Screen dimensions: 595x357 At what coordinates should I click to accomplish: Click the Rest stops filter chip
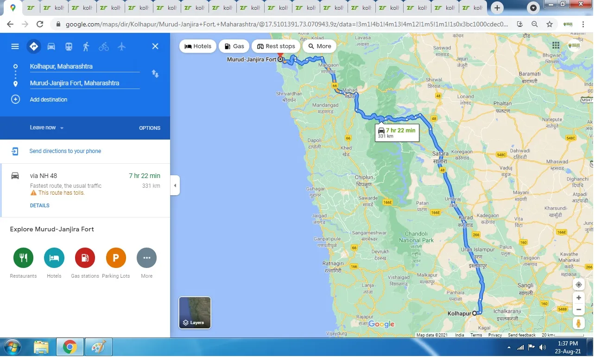click(x=276, y=46)
